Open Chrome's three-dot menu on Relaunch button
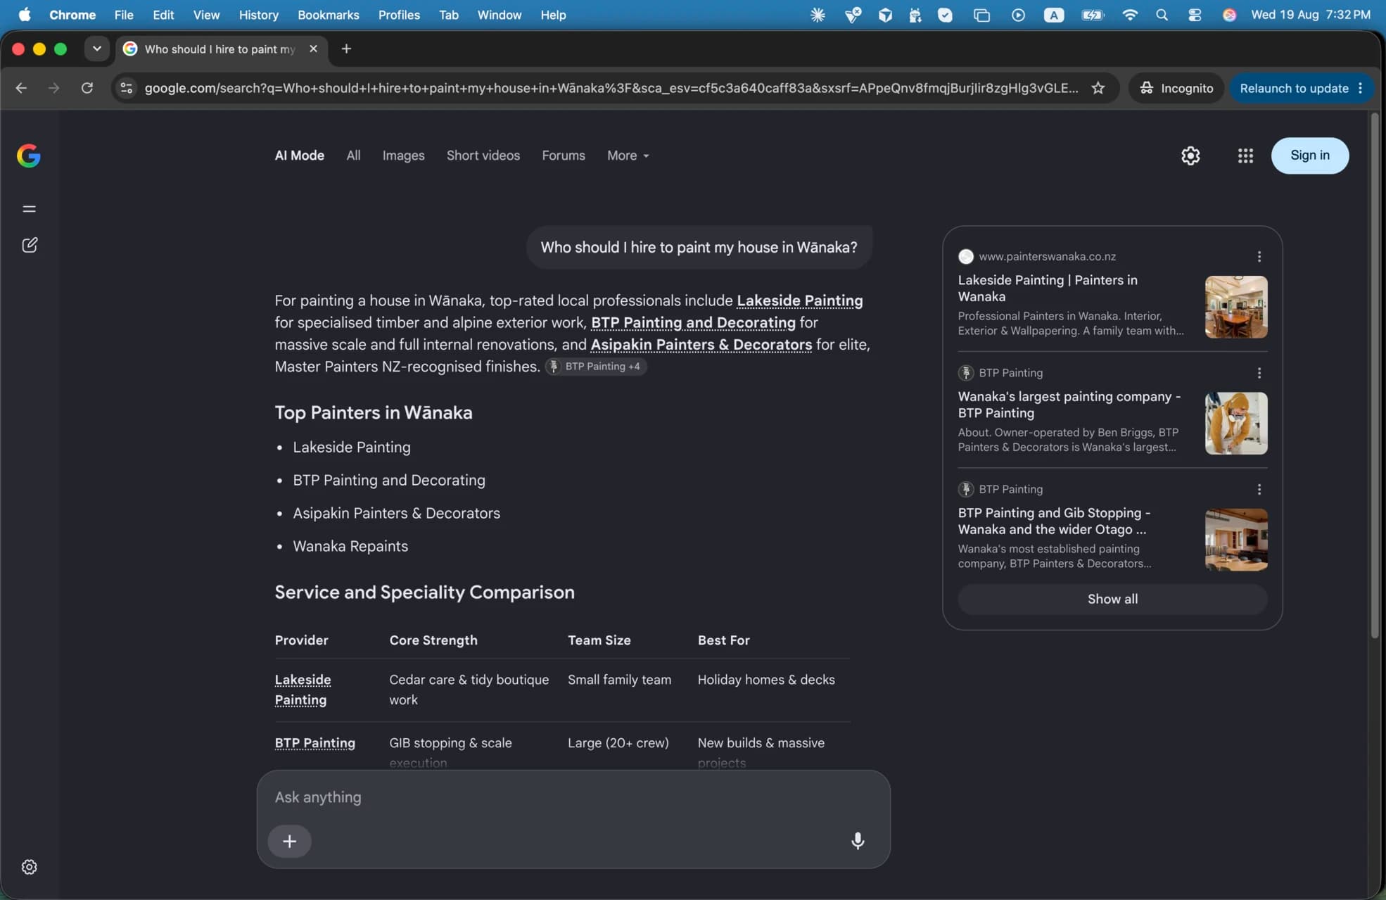The image size is (1386, 900). coord(1360,88)
